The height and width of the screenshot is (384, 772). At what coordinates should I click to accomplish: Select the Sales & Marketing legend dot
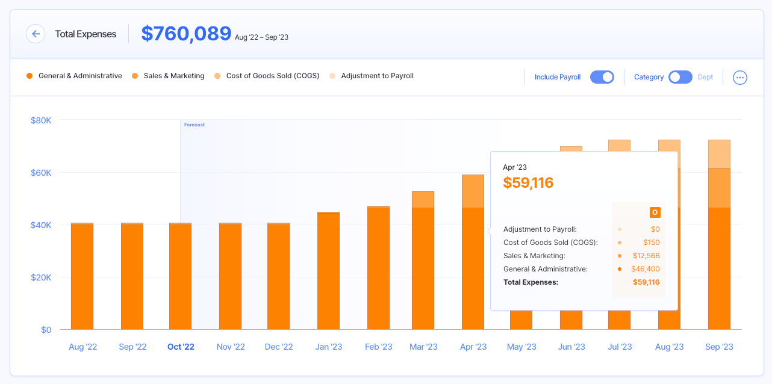click(x=135, y=75)
